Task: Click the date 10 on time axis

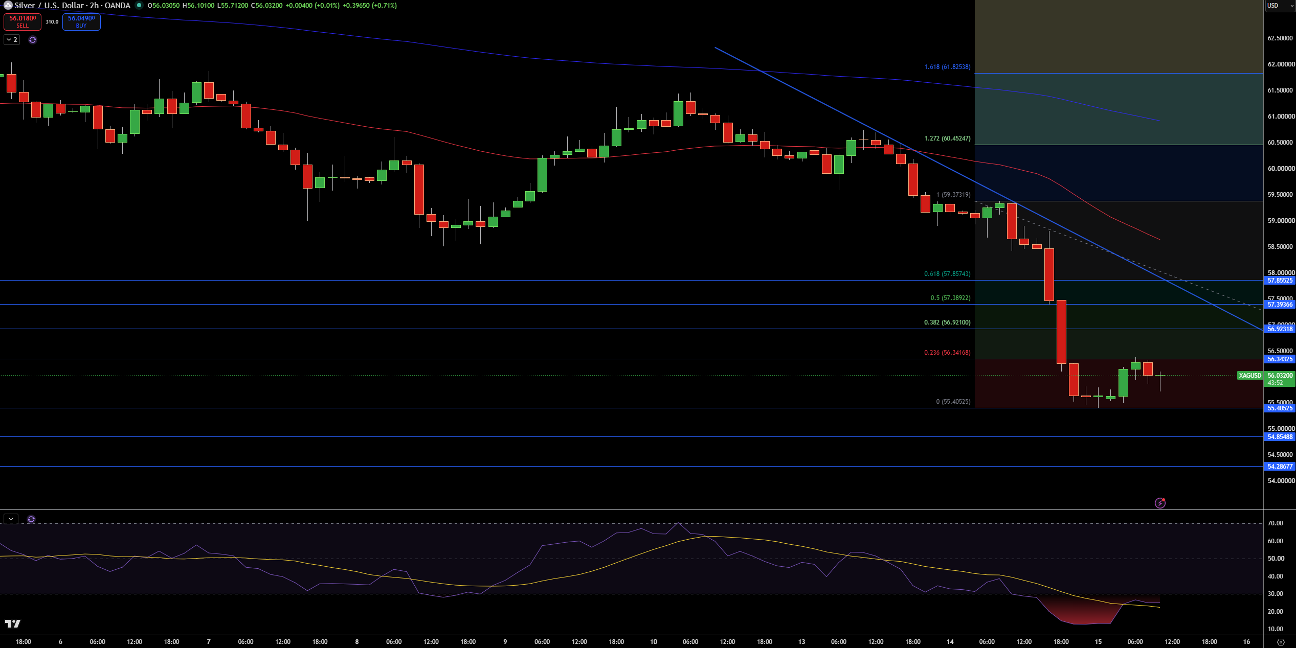Action: (x=654, y=642)
